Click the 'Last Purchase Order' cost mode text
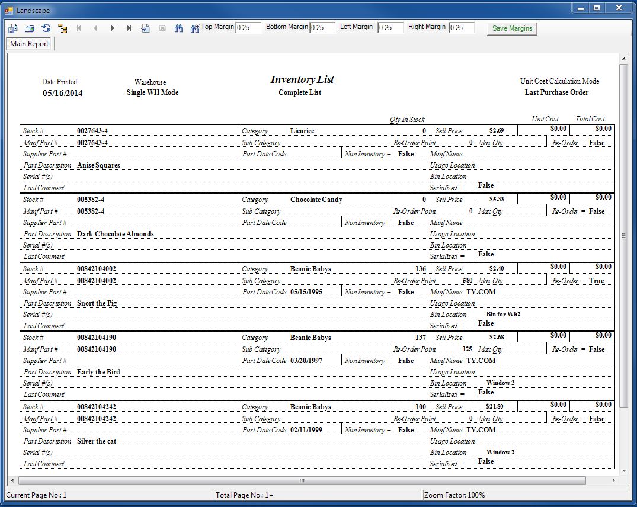This screenshot has height=507, width=637. [556, 92]
